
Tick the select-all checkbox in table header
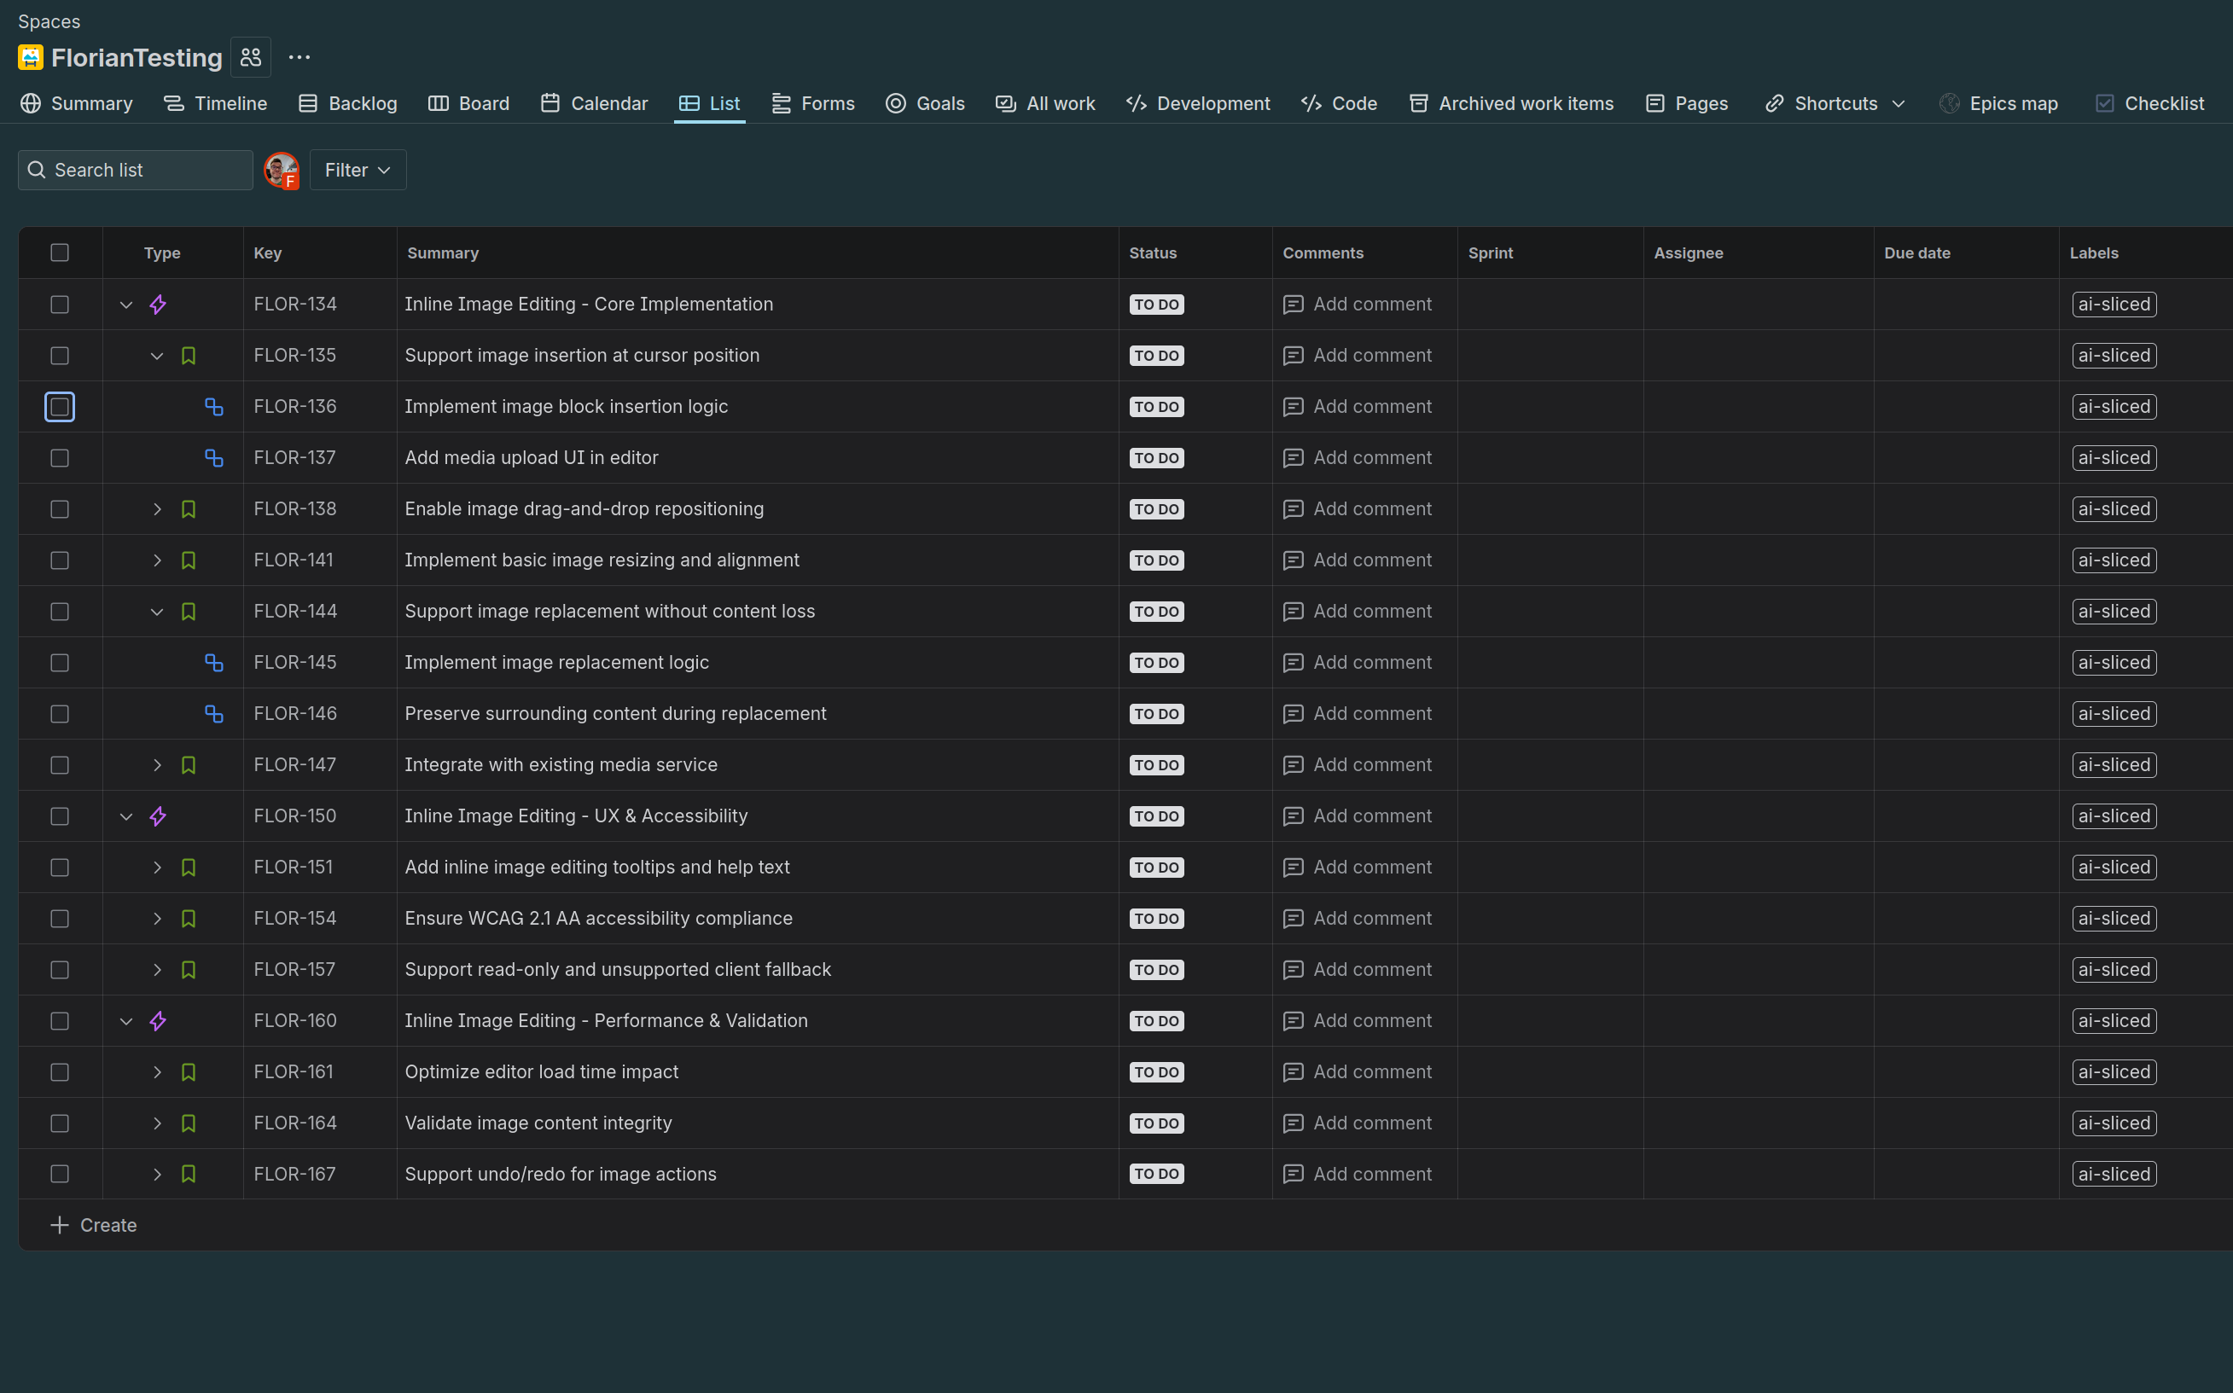(x=60, y=252)
